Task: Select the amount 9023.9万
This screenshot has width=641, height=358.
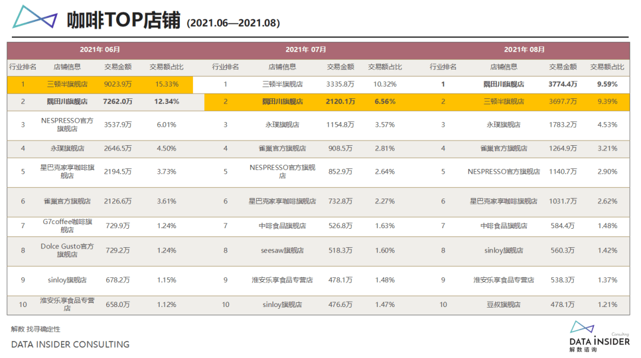Action: 118,84
